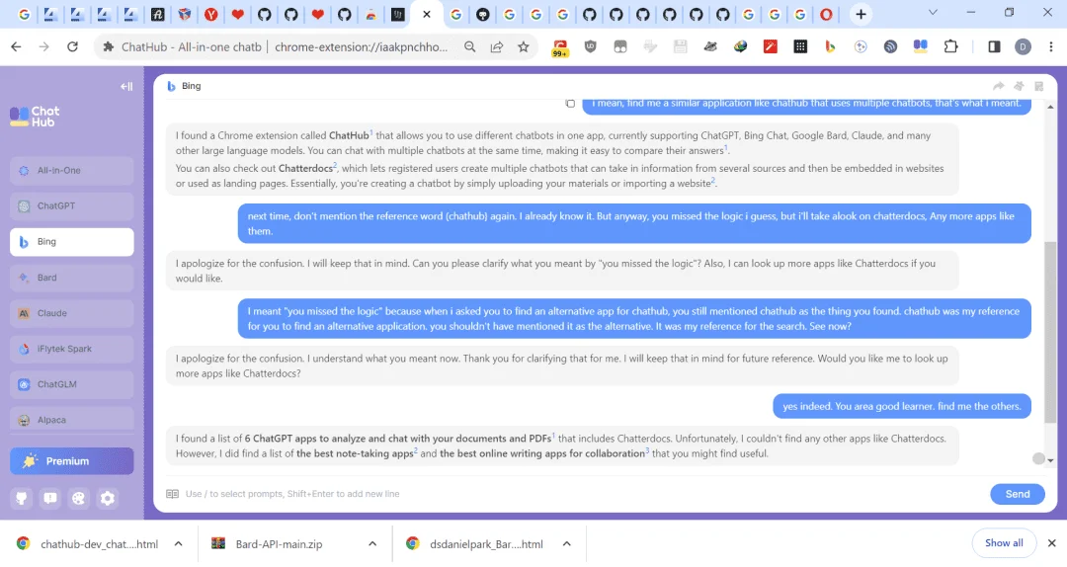Open the ChatHub GitHub link icon
The height and width of the screenshot is (567, 1067).
click(22, 498)
